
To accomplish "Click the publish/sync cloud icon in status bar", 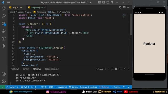I will pyautogui.click(x=18, y=87).
